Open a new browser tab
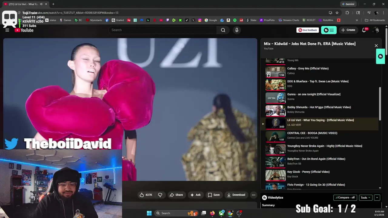 click(x=53, y=4)
